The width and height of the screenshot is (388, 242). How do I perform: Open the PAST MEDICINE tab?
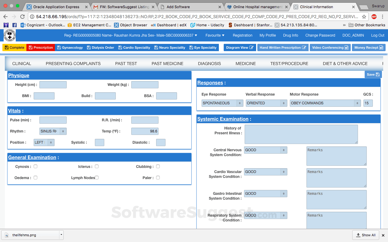coord(167,64)
